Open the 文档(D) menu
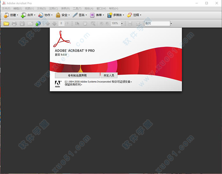222x174 pixels. pos(41,8)
